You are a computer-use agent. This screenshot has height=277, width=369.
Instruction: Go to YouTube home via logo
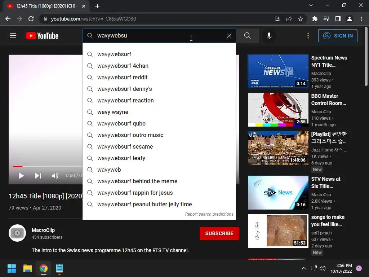(42, 36)
